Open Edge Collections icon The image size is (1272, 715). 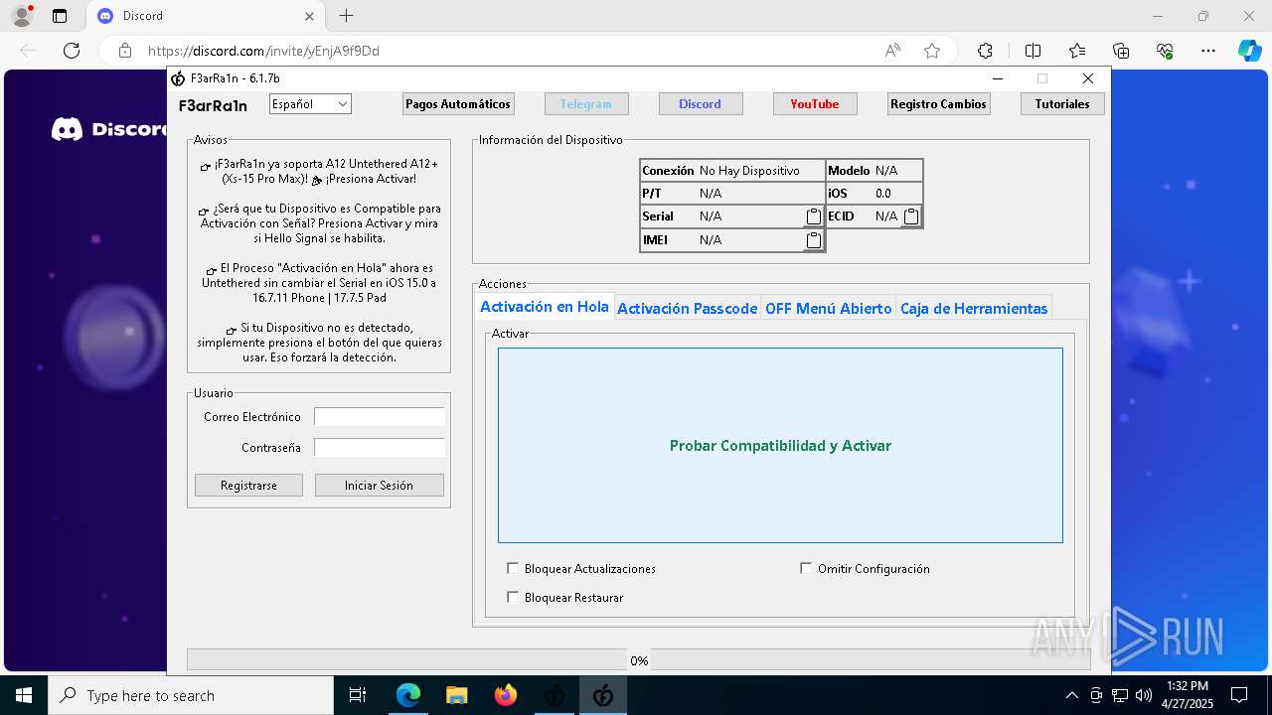click(1121, 51)
